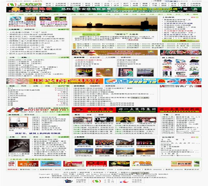Click the bad-information report center badge in the footer
Viewport: 208px width, 186px height.
coord(131,181)
